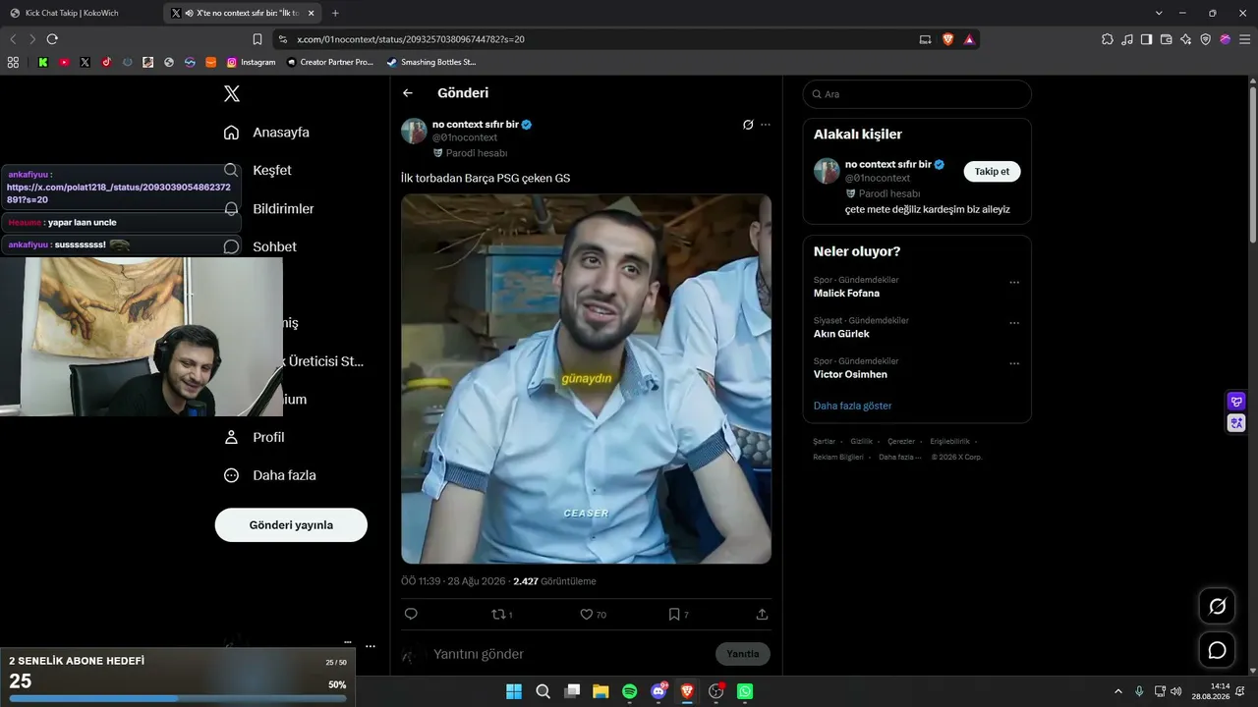Open the Kick bookmark in bookmarks bar
The height and width of the screenshot is (707, 1258).
point(43,62)
